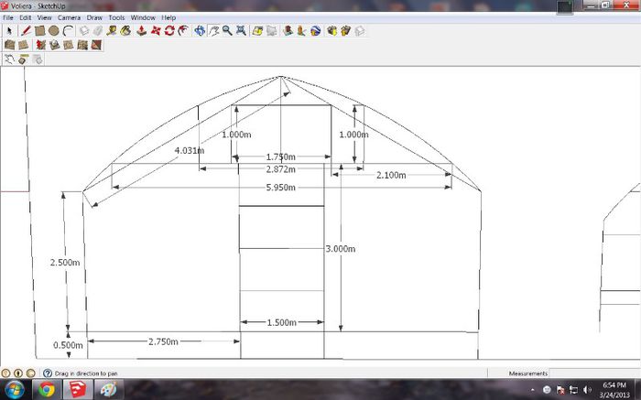Viewport: 641px width, 400px height.
Task: Pick the Rectangle drawing tool
Action: click(x=40, y=30)
